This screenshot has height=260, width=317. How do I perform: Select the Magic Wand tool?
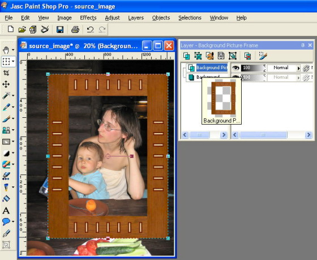[6, 95]
